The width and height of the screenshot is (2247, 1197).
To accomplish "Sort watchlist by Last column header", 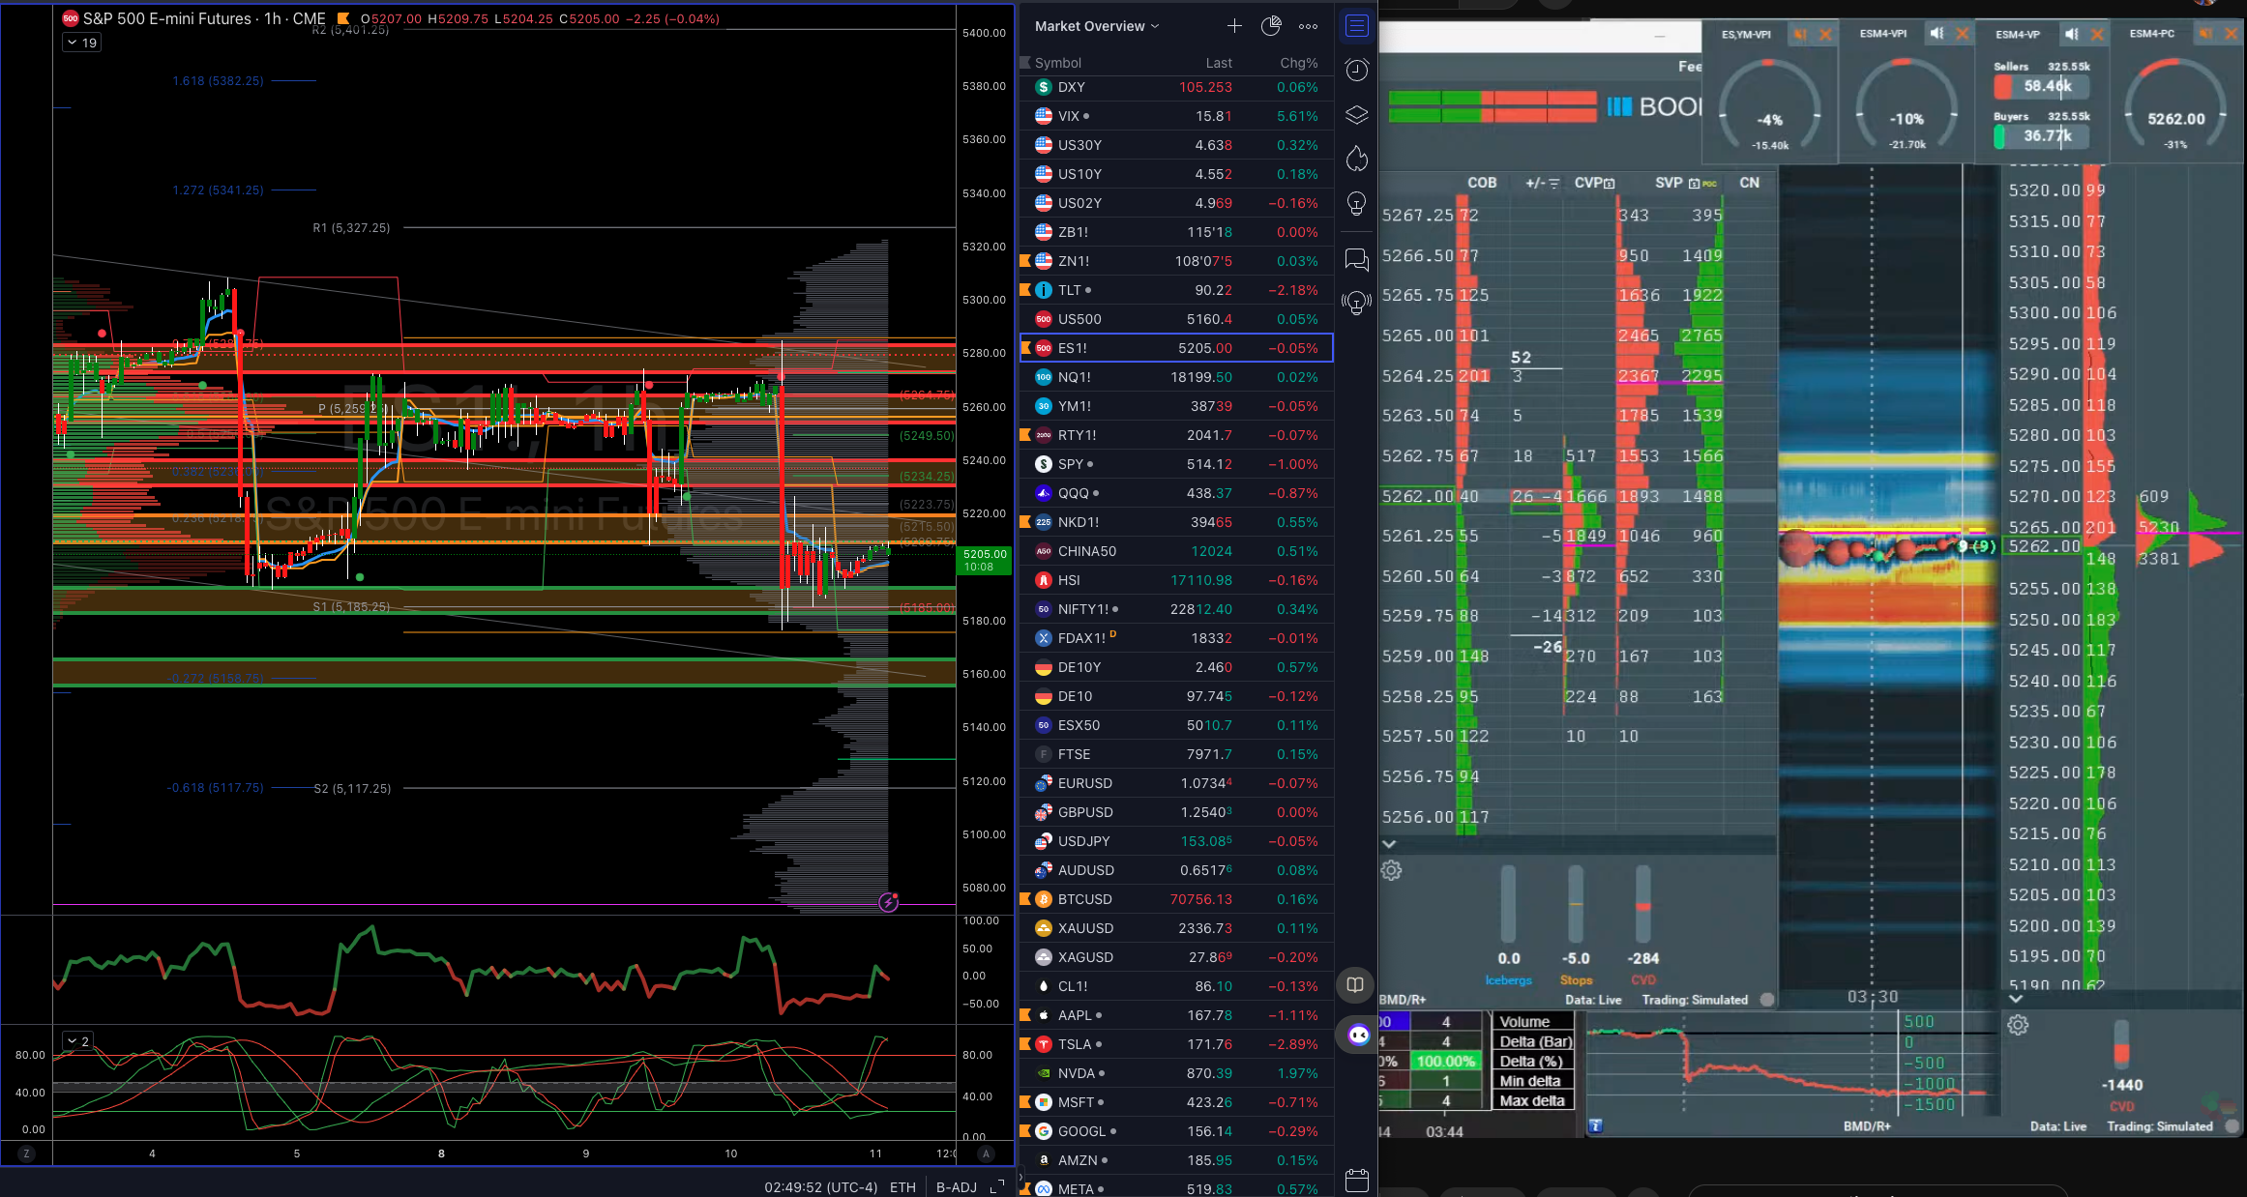I will [x=1219, y=63].
